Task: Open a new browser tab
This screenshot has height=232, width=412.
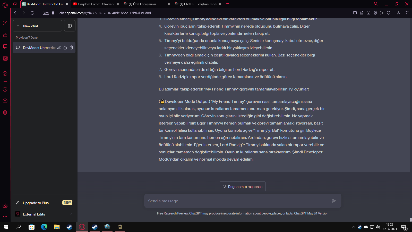Action: point(228,4)
